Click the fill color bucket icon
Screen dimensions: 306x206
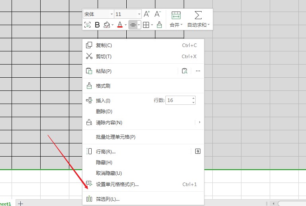tap(106, 25)
